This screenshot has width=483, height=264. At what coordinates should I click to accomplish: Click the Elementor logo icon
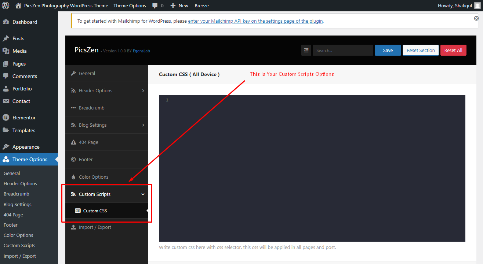click(x=6, y=118)
